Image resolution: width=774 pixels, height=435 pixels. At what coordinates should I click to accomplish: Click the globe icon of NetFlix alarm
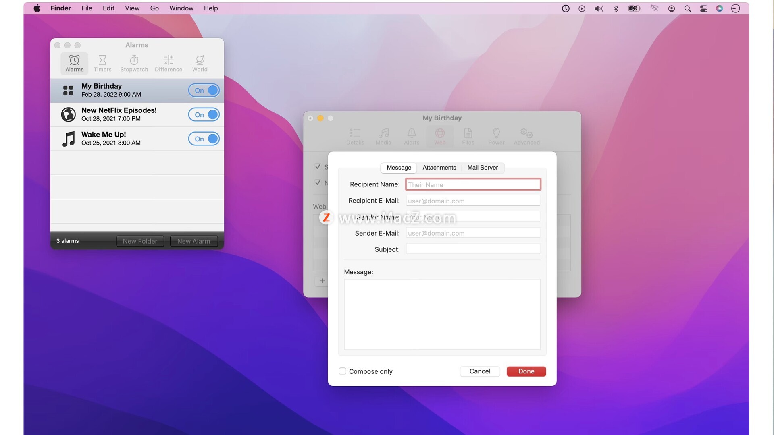tap(68, 114)
